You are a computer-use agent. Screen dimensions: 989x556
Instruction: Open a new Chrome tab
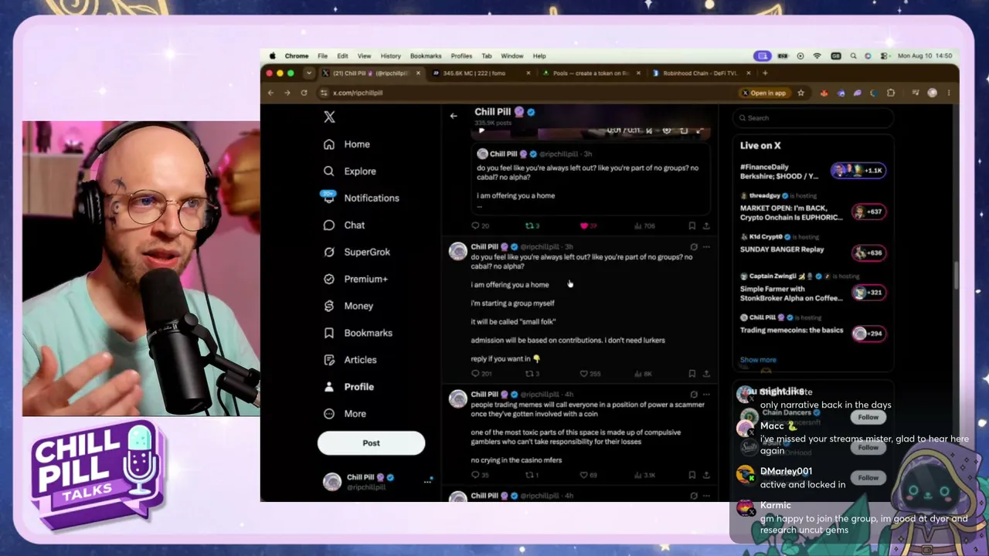[x=765, y=73]
